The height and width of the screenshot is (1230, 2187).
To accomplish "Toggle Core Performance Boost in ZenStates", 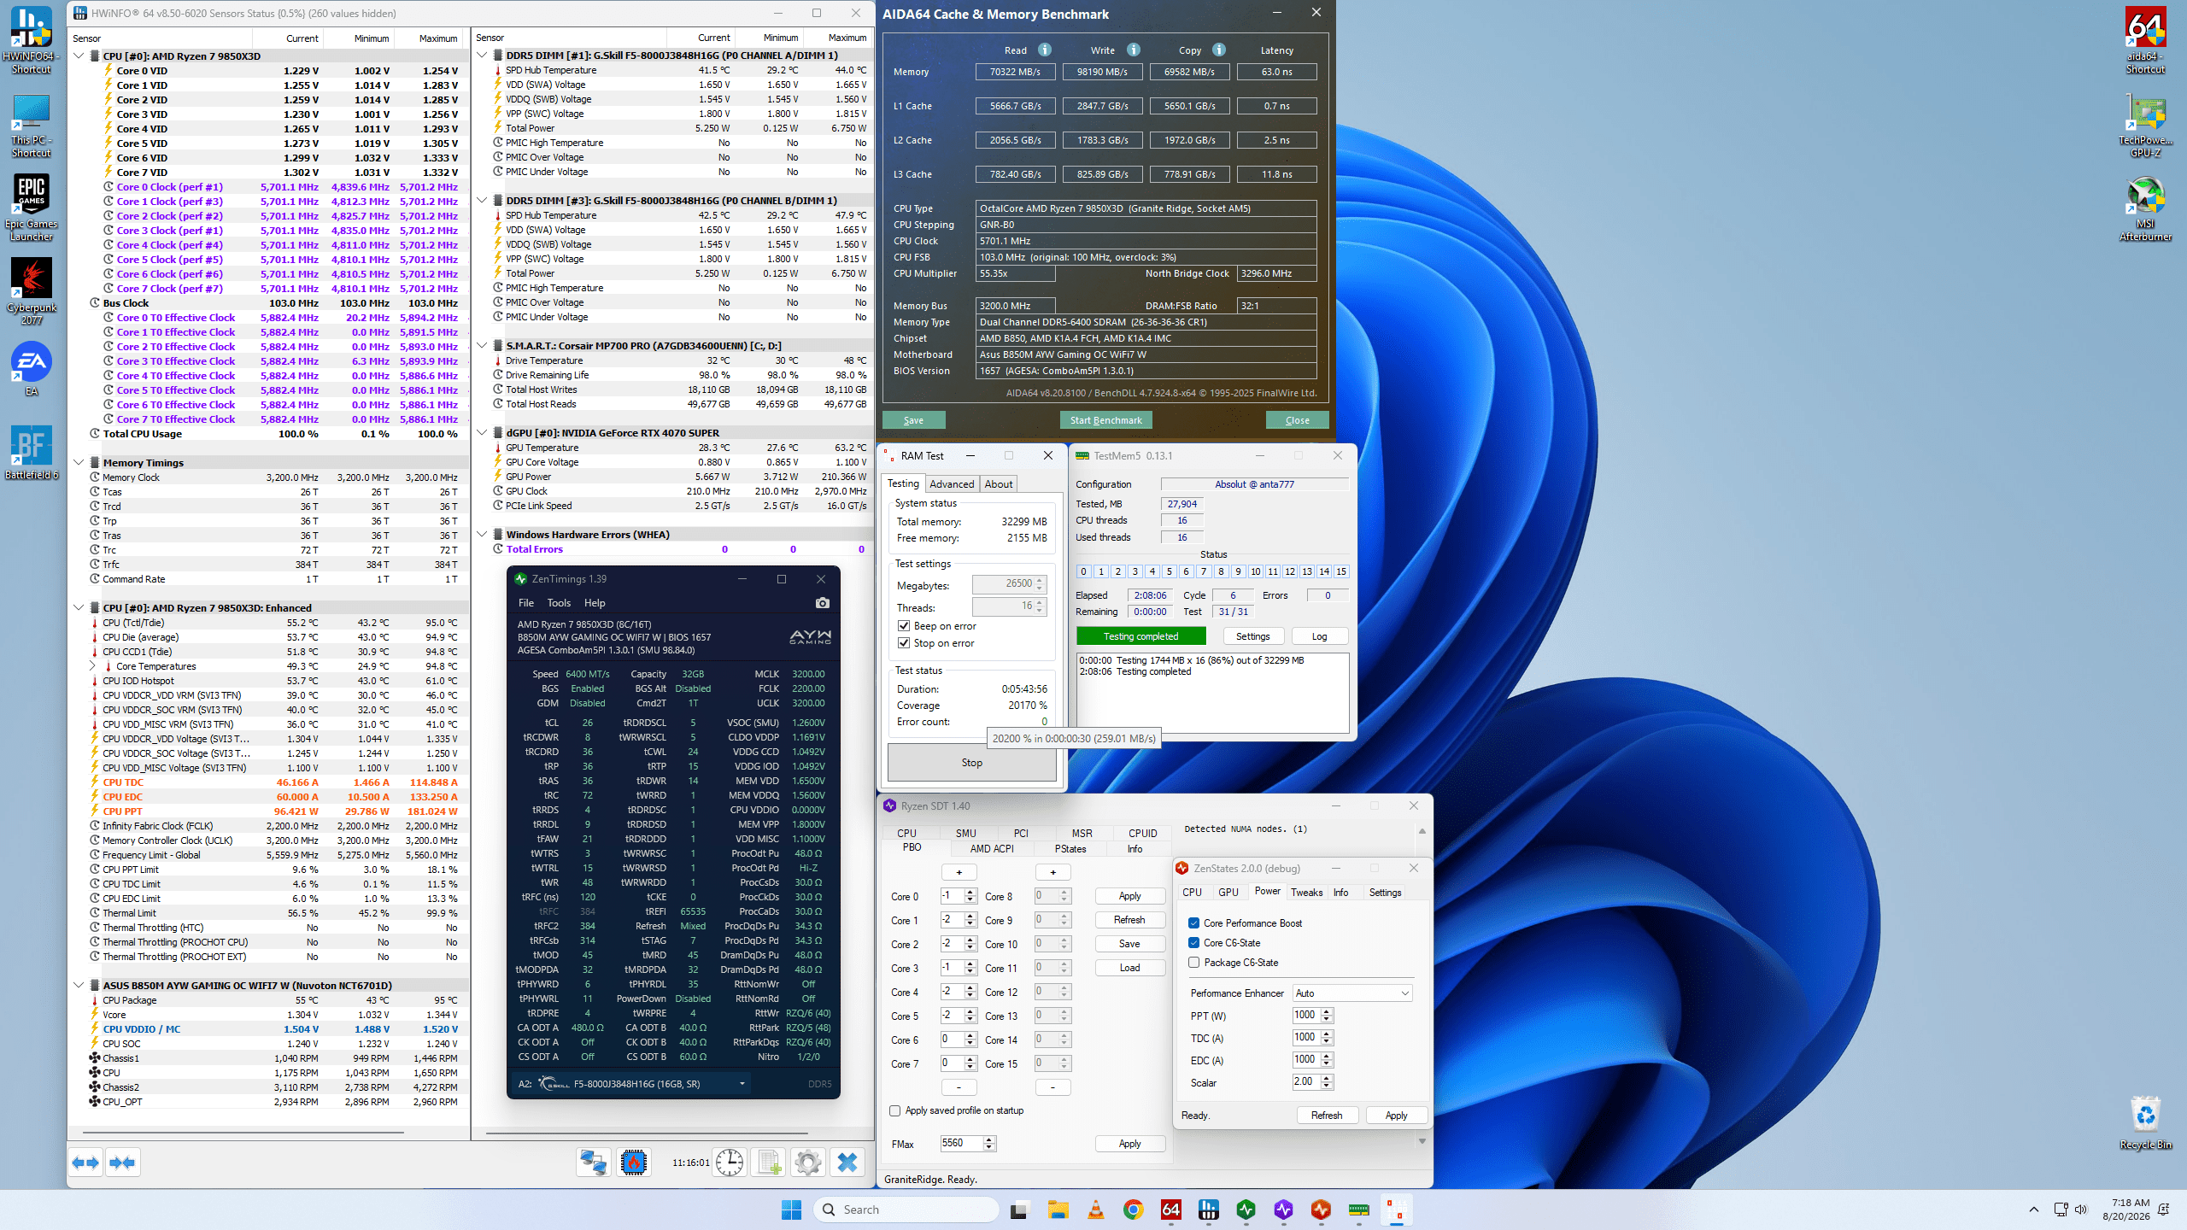I will 1193,923.
